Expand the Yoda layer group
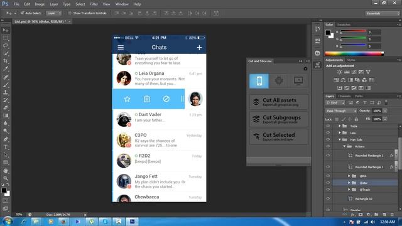The image size is (402, 226). pyautogui.click(x=339, y=126)
